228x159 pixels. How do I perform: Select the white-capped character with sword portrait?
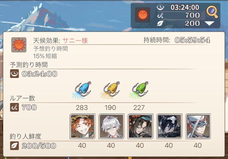click(198, 126)
